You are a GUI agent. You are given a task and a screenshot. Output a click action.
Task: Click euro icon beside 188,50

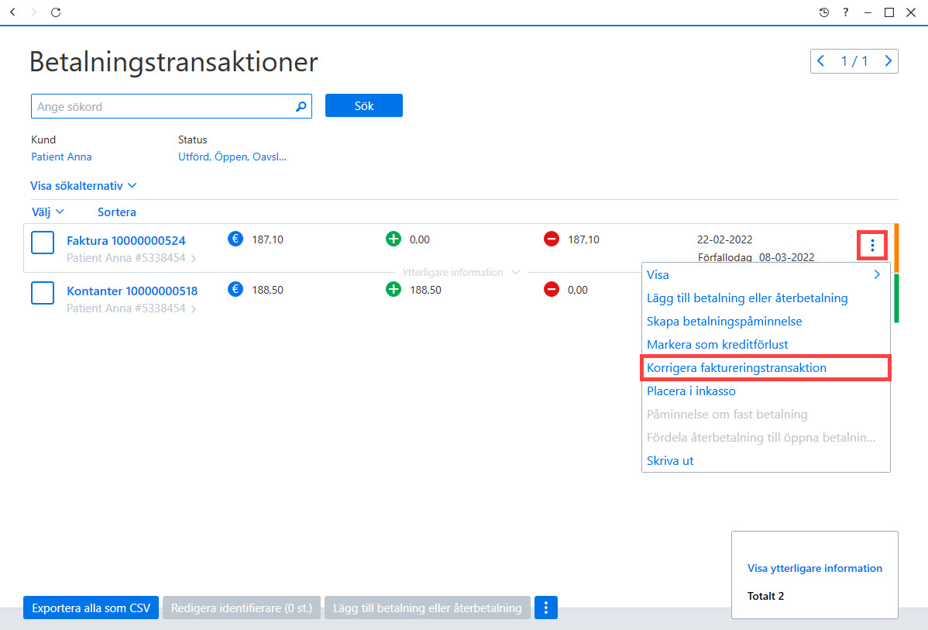235,290
